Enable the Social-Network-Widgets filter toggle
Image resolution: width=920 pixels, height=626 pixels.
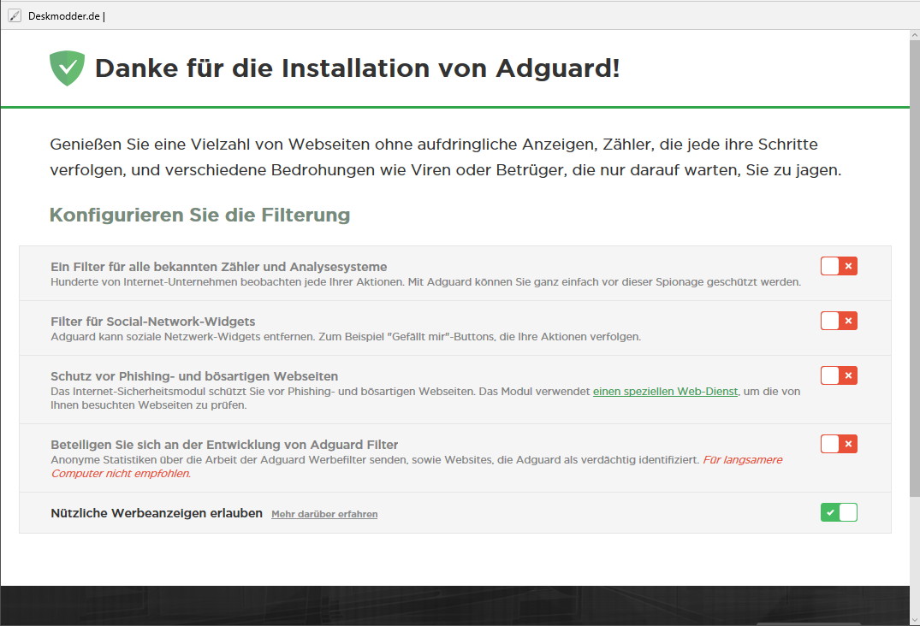(839, 321)
